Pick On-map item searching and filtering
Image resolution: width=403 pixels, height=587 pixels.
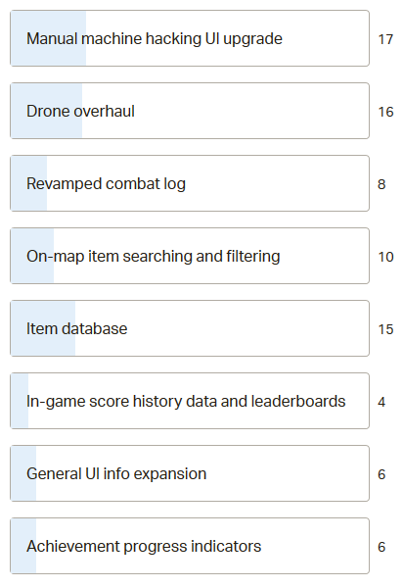coord(190,256)
